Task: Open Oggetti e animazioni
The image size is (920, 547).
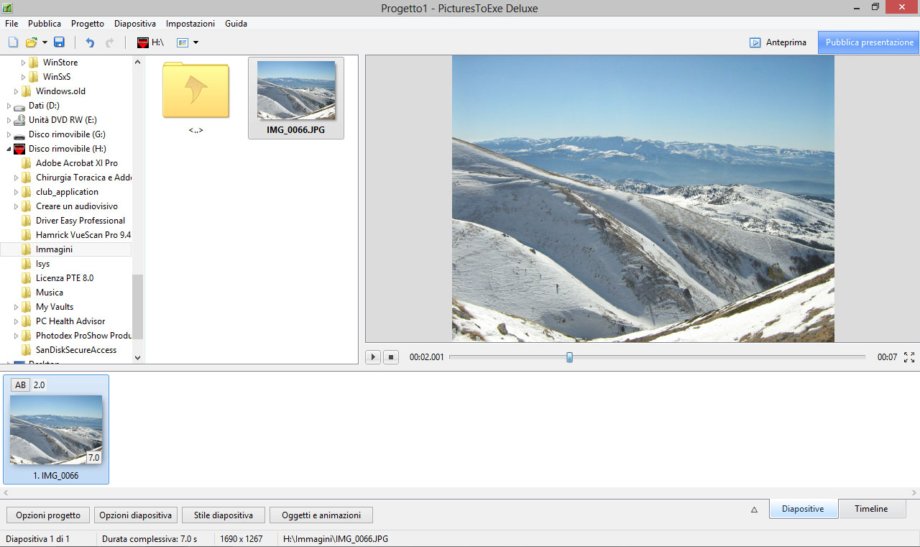Action: click(321, 515)
